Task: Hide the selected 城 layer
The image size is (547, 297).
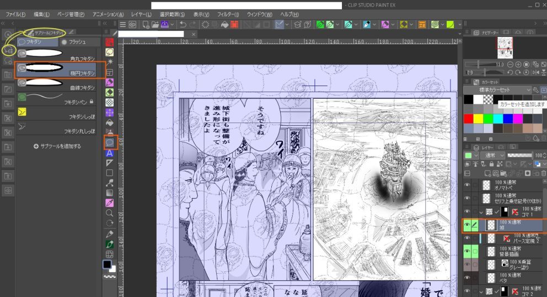Action: [467, 225]
